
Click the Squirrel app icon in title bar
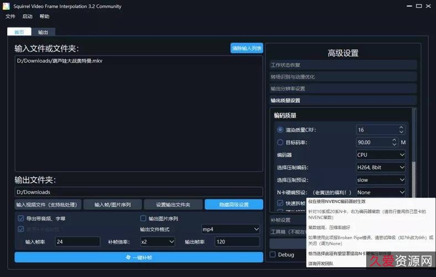[6, 6]
